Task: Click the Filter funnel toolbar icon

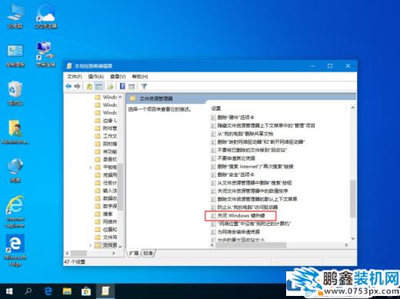Action: (144, 86)
